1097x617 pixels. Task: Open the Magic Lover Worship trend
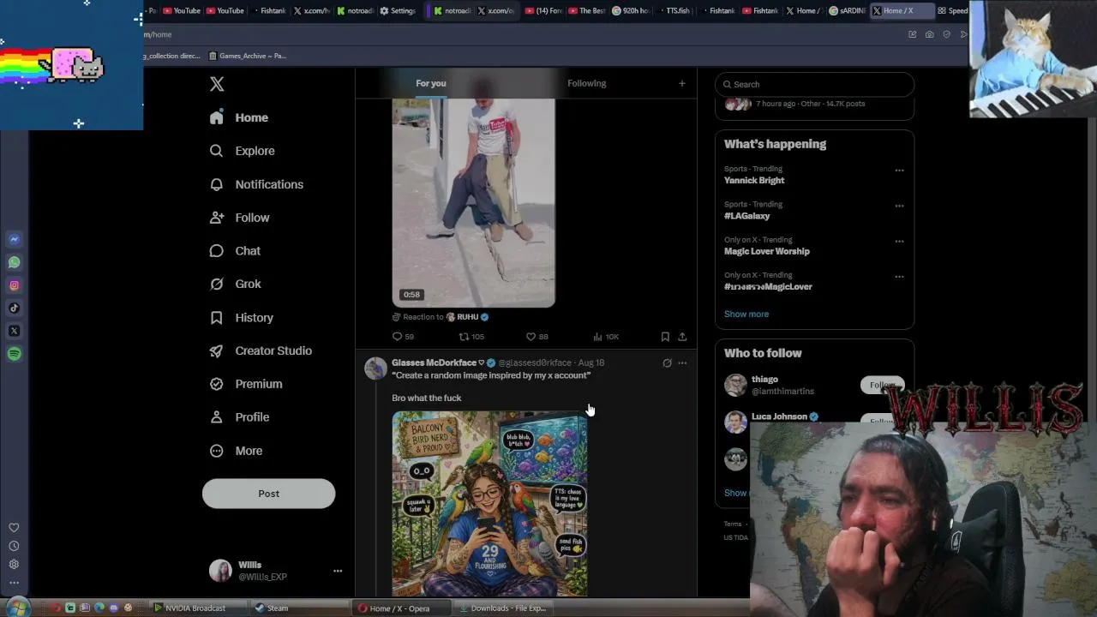(x=767, y=251)
